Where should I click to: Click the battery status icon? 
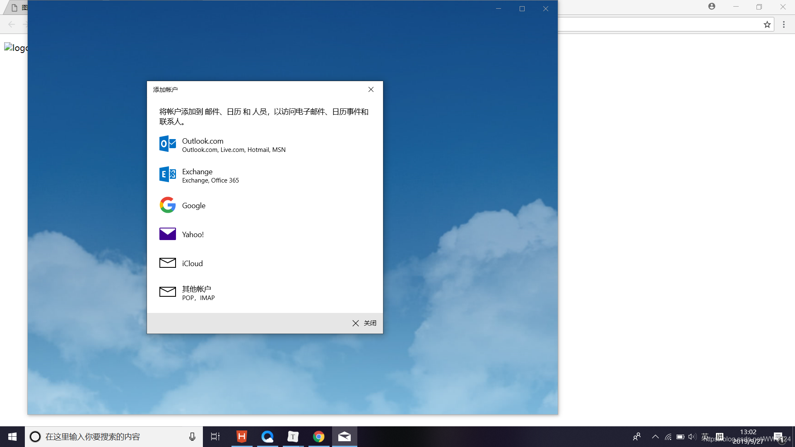coord(680,437)
